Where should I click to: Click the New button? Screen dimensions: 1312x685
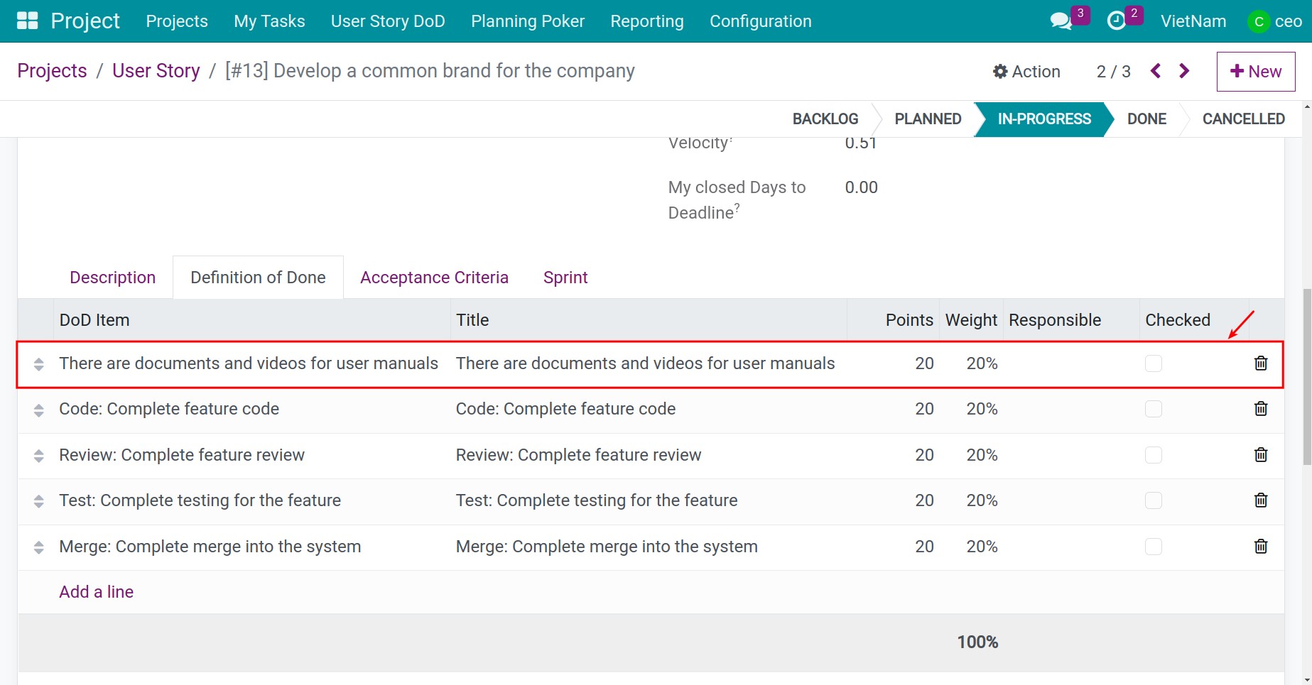point(1256,72)
